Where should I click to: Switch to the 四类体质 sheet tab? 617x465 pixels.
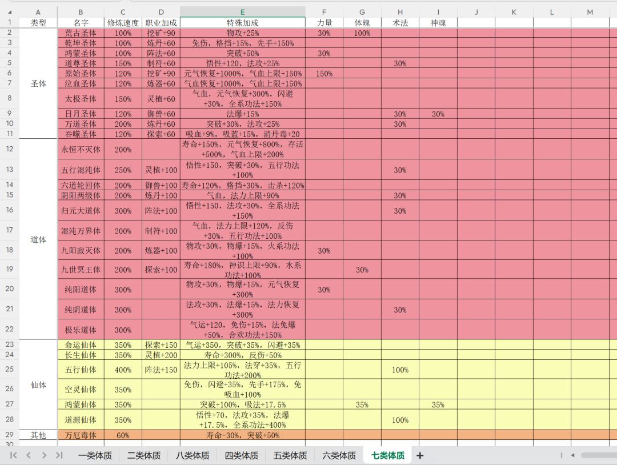point(241,455)
